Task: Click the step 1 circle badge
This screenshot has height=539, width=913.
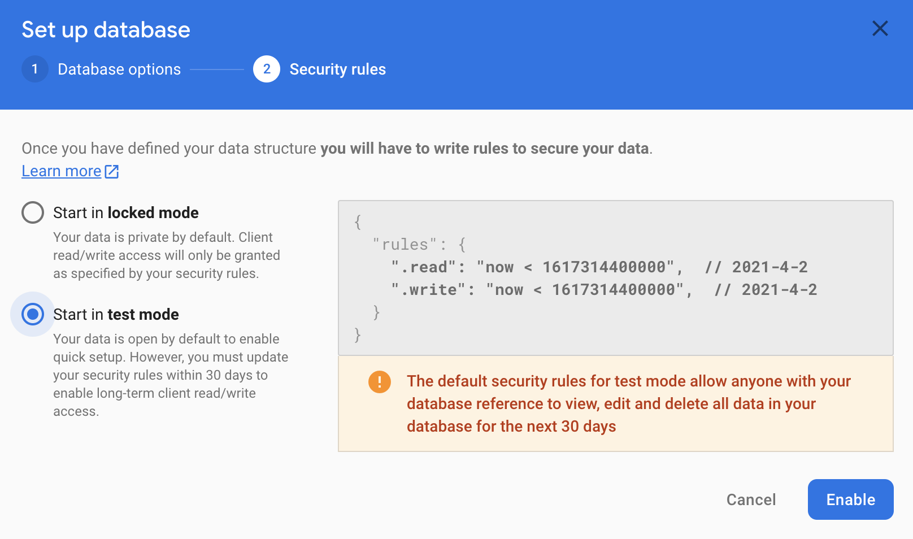Action: coord(35,69)
